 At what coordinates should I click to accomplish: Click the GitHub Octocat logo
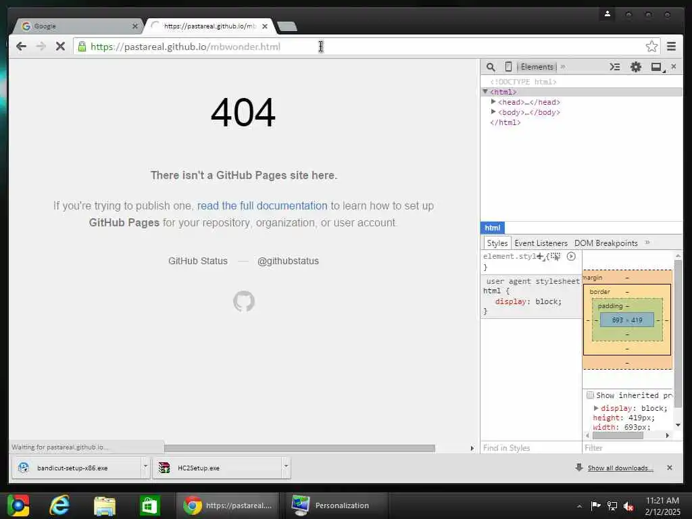243,301
